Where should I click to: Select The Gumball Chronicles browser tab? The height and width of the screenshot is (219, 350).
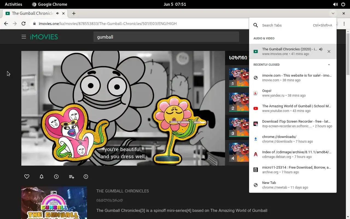click(x=35, y=13)
